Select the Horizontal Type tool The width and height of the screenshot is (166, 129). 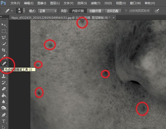(4, 121)
